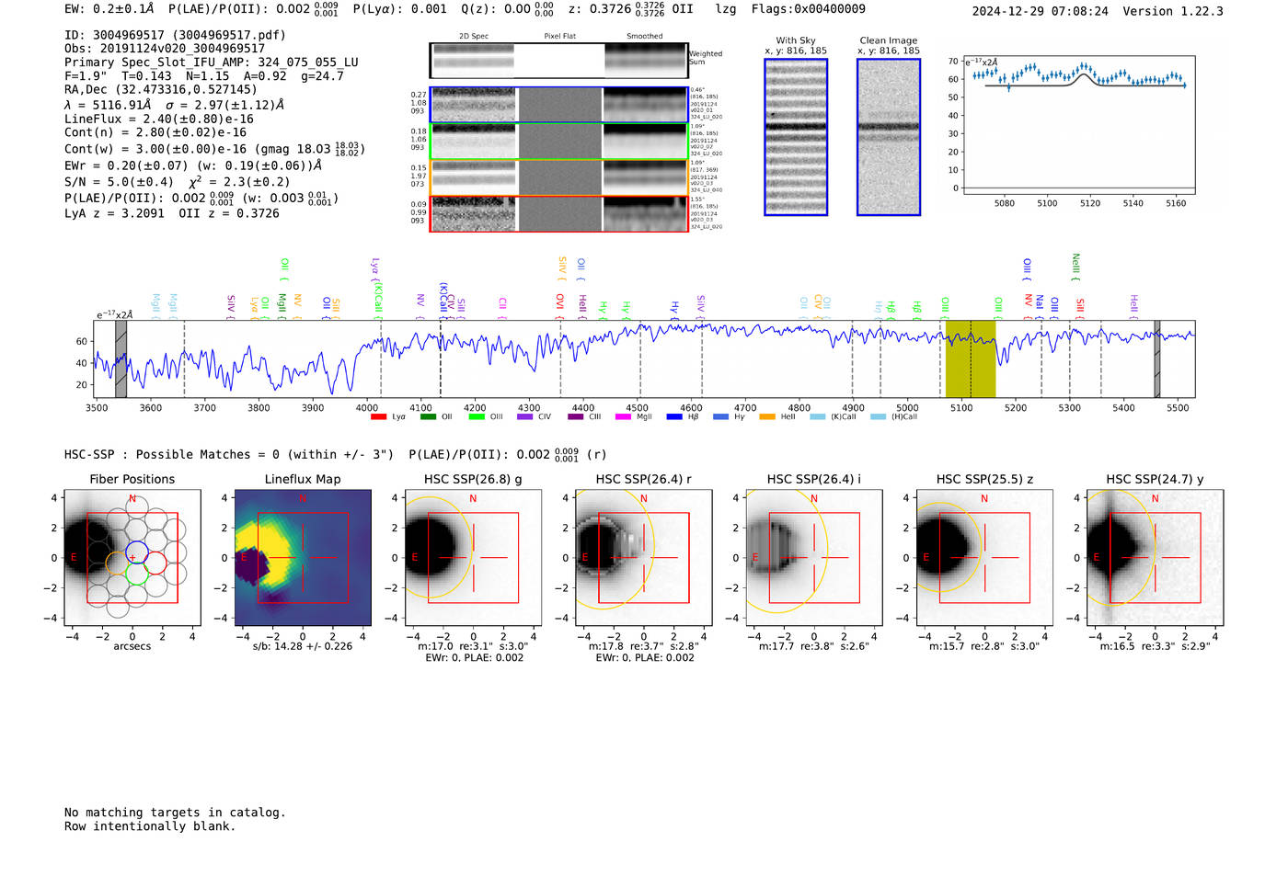Click the blue Hβ legend swatch
1288x876 pixels.
point(674,417)
